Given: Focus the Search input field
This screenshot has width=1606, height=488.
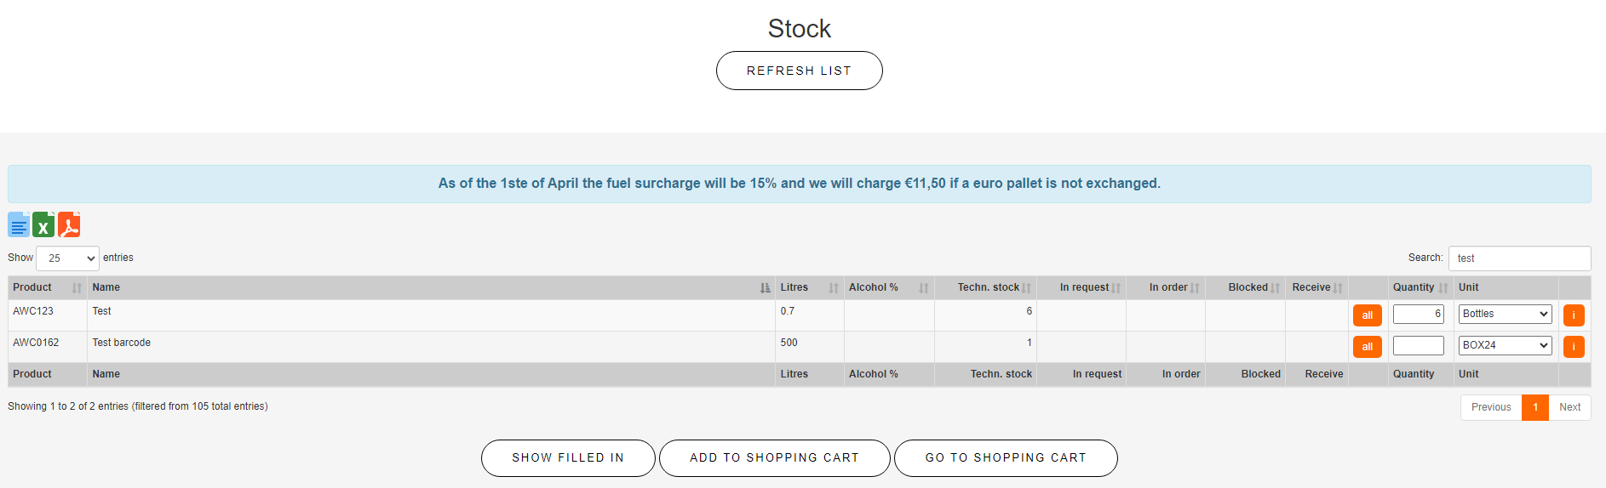Looking at the screenshot, I should [x=1519, y=258].
